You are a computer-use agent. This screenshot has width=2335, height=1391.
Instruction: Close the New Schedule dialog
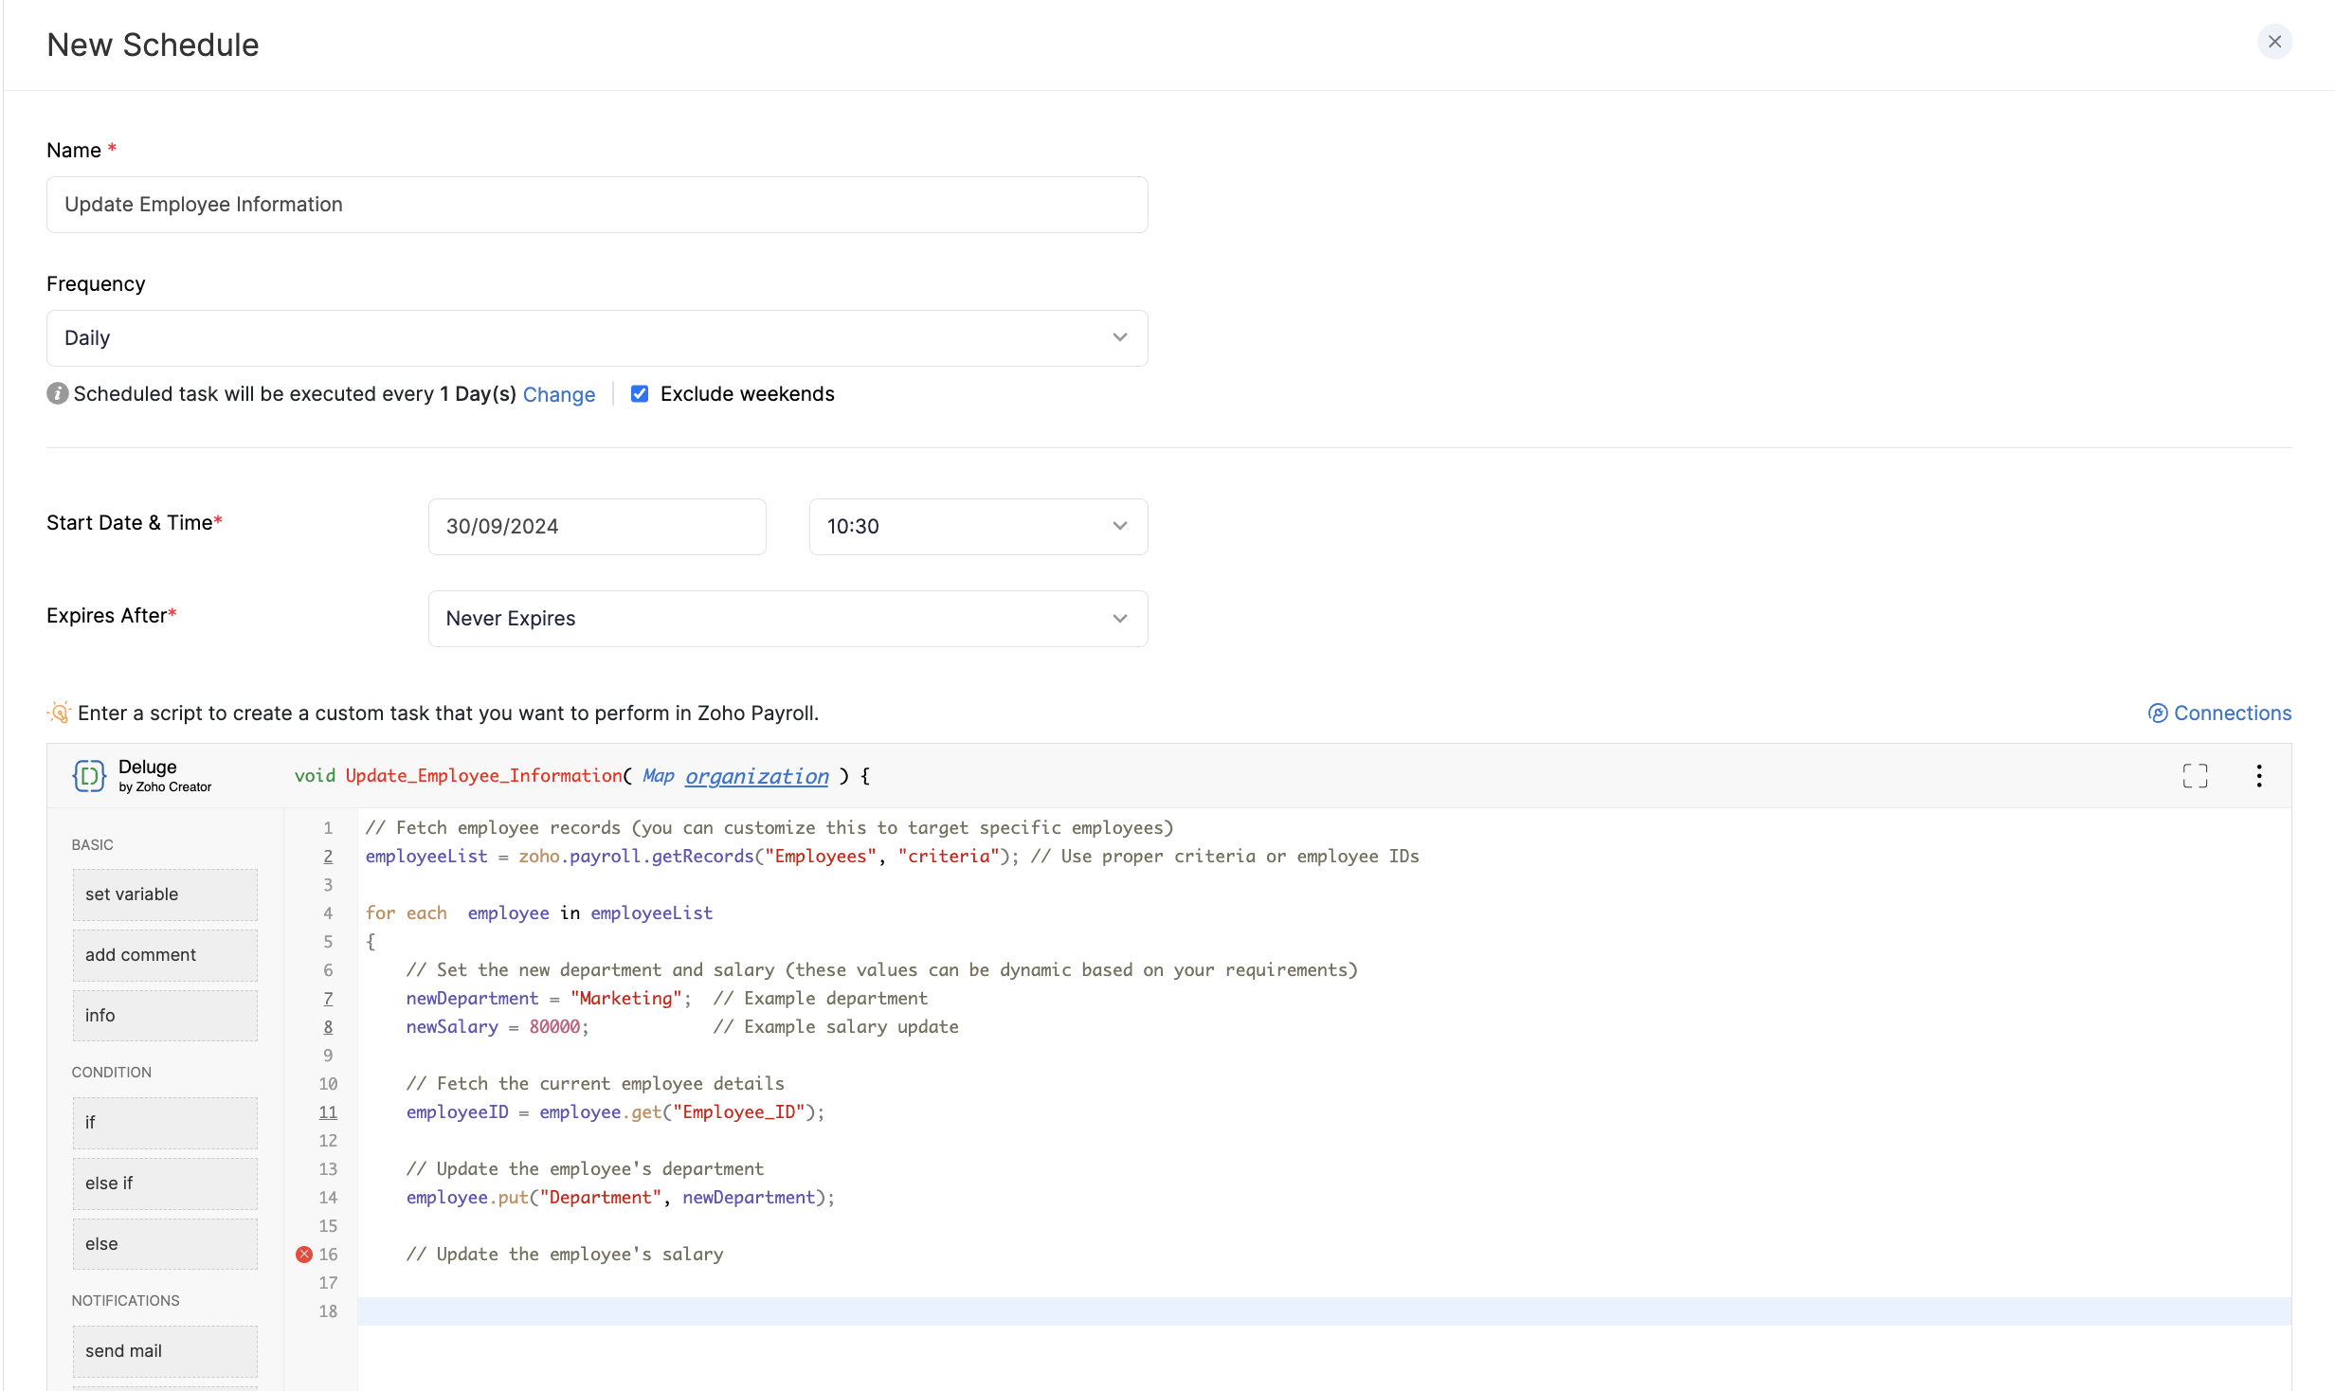(2275, 42)
